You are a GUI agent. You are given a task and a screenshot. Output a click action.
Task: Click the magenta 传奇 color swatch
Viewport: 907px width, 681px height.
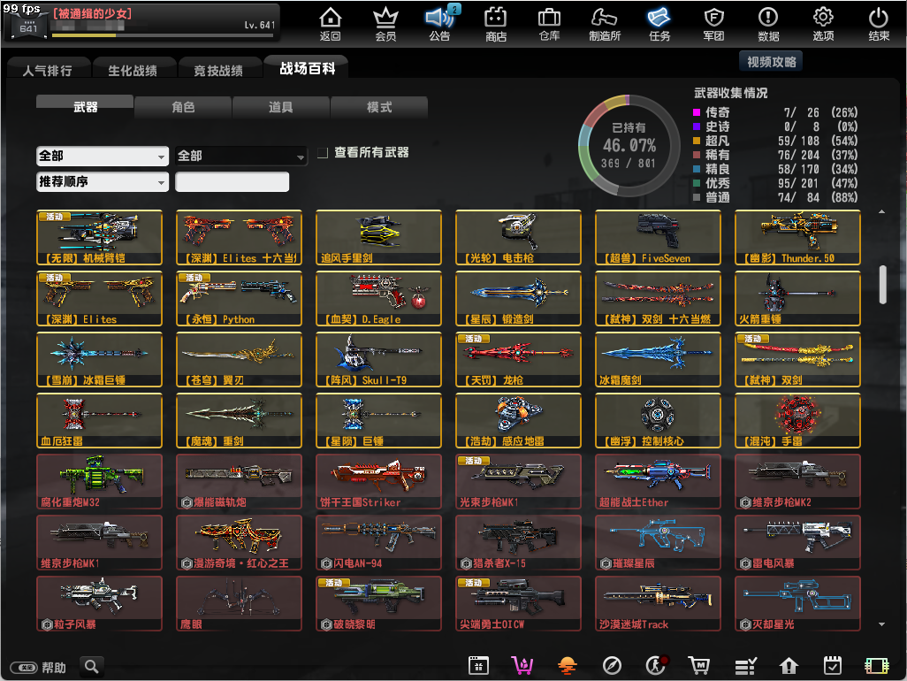697,112
